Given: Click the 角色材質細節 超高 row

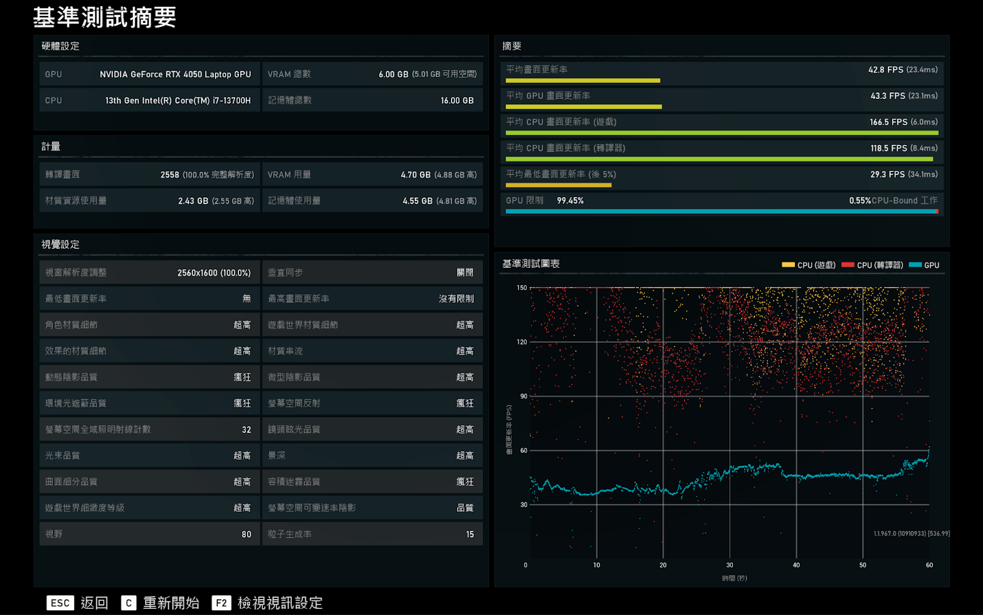Looking at the screenshot, I should 149,325.
